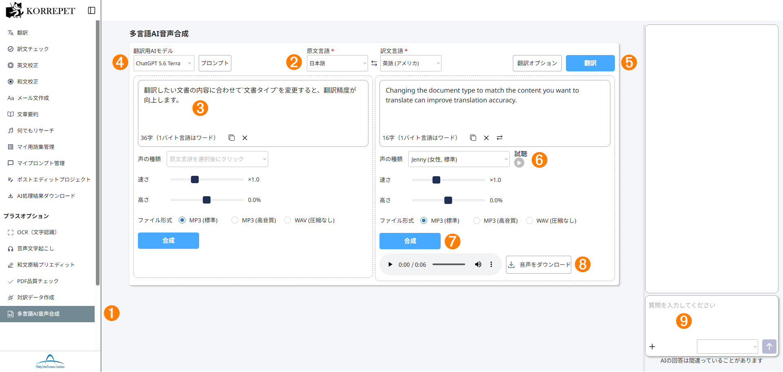
Task: Open the Jenny (女性, 標準) voice dropdown
Action: pos(459,159)
